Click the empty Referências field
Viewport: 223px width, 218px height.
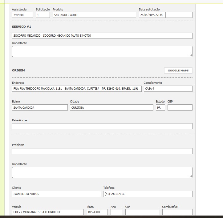(102, 126)
